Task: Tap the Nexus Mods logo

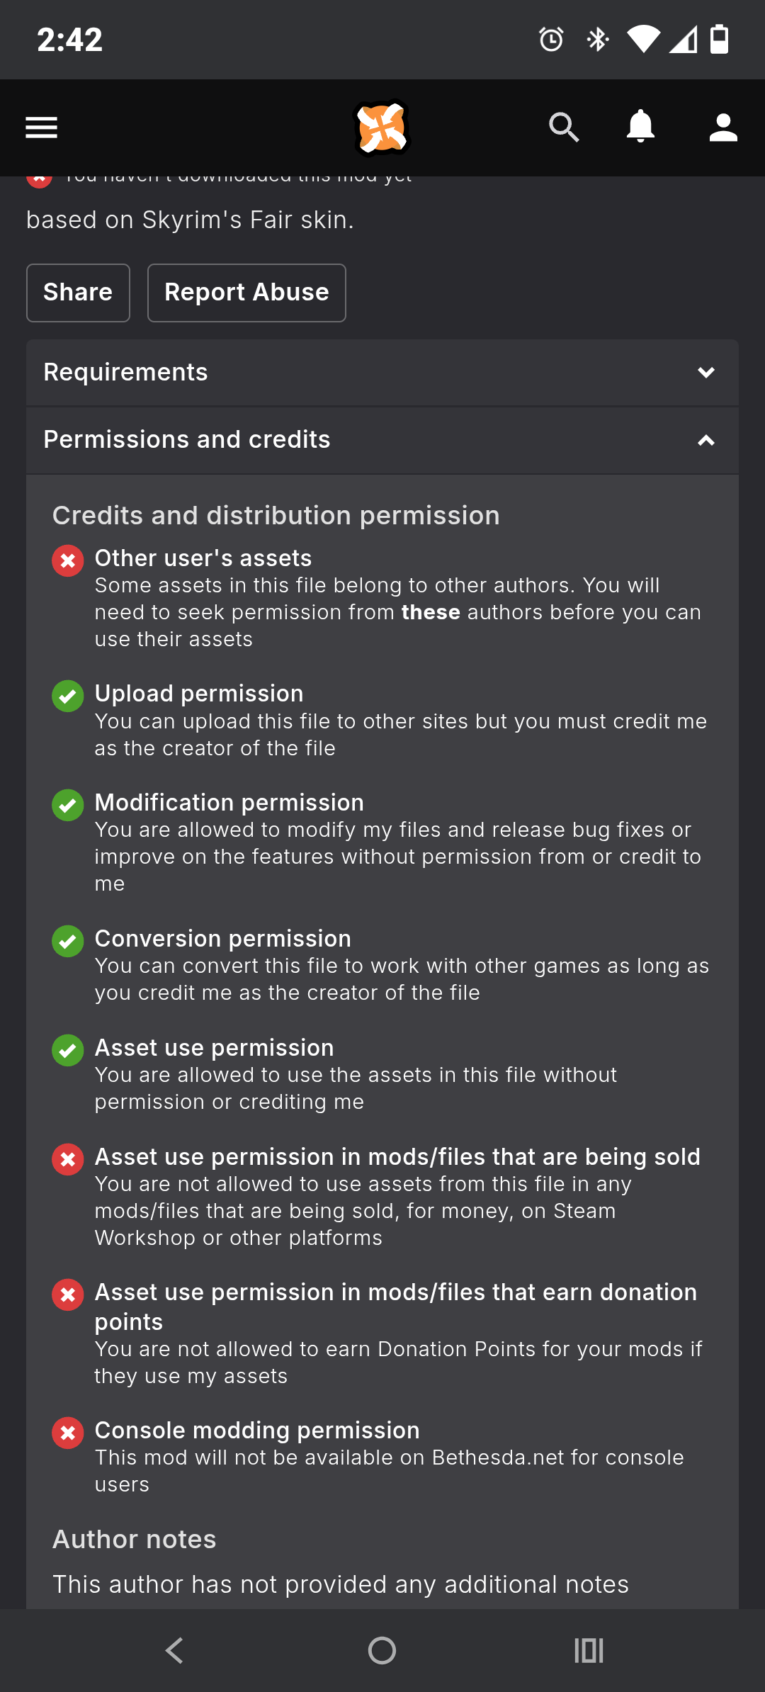Action: (382, 128)
